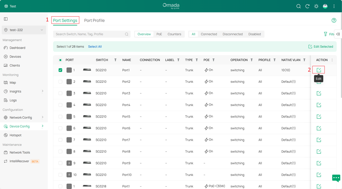
Task: Click the port search input field
Action: (89, 34)
